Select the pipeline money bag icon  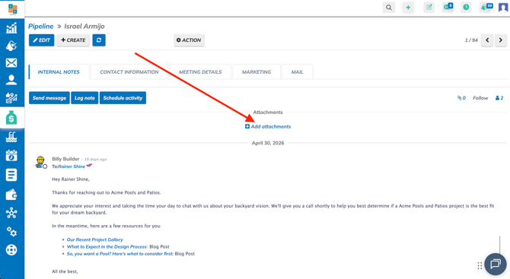[x=11, y=118]
